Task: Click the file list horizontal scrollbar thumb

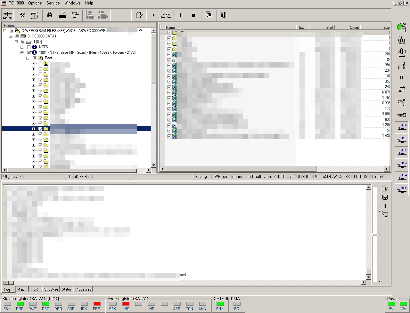Action: point(241,169)
